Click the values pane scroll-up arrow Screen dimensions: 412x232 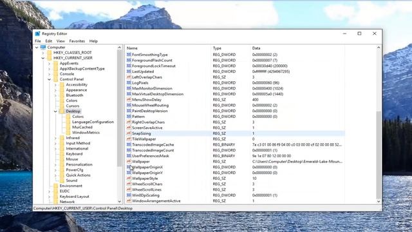(x=379, y=48)
